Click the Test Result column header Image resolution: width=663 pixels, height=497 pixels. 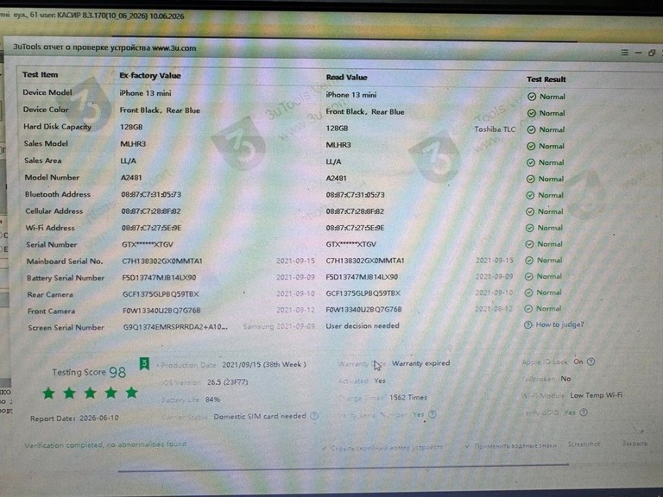click(546, 79)
